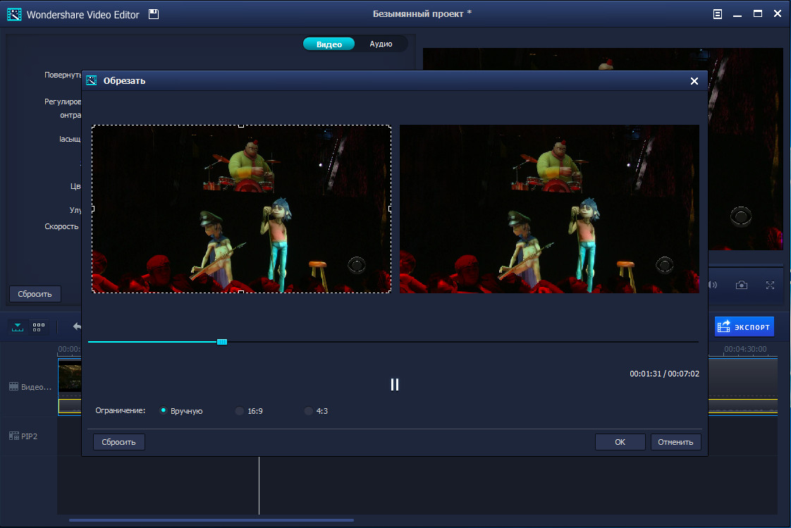Close the Обрезать crop dialog

pyautogui.click(x=694, y=81)
